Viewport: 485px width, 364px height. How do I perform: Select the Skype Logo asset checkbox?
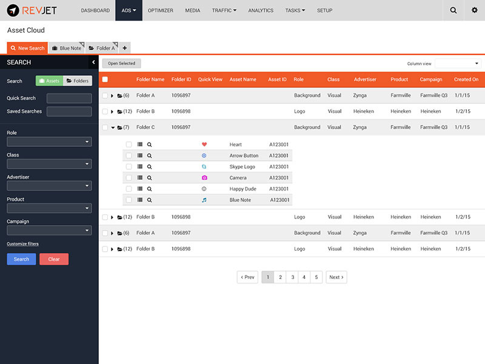[x=129, y=167]
